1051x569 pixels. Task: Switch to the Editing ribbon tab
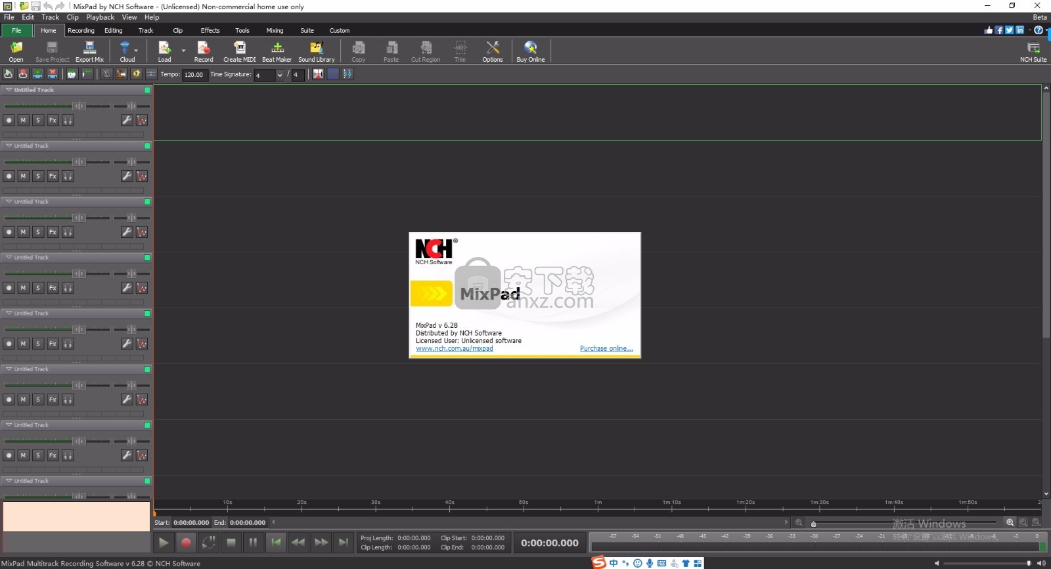(x=114, y=30)
